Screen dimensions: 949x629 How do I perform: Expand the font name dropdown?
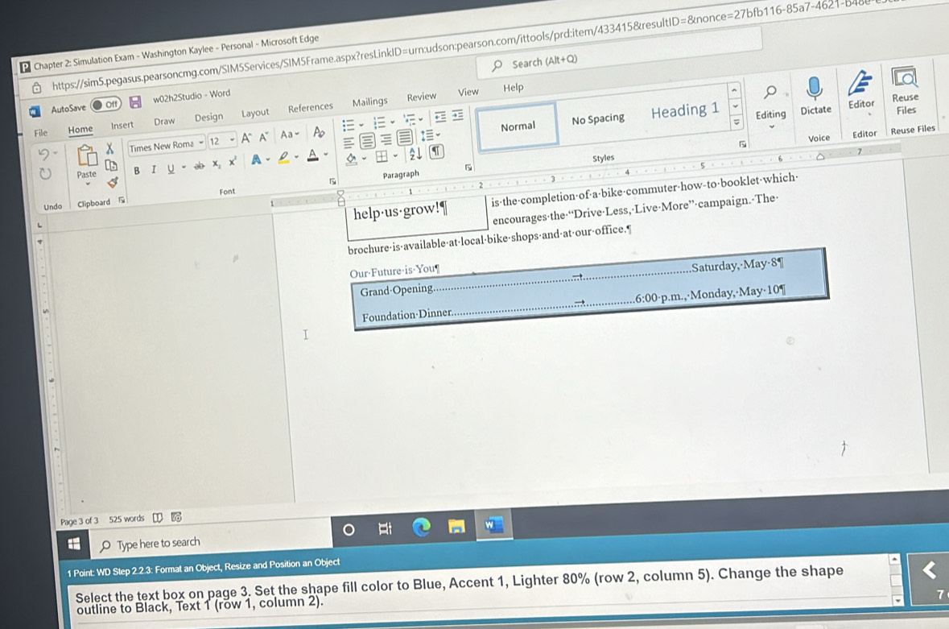(x=201, y=143)
